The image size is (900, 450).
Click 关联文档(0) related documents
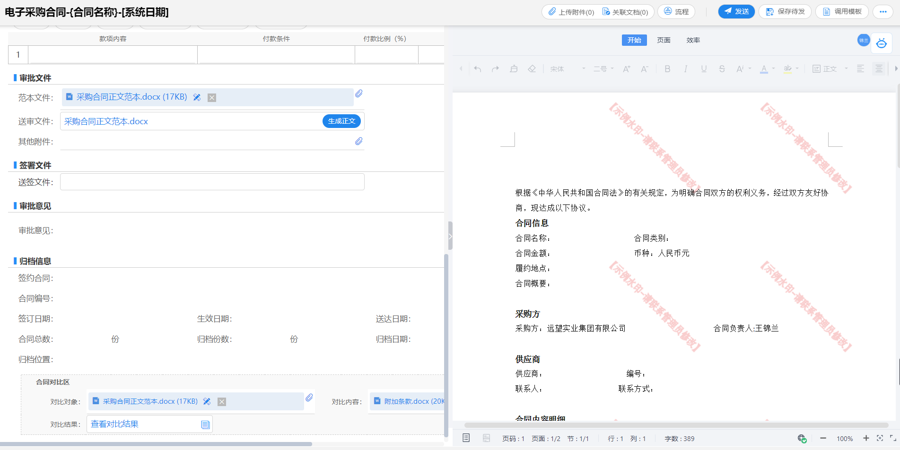(x=625, y=12)
